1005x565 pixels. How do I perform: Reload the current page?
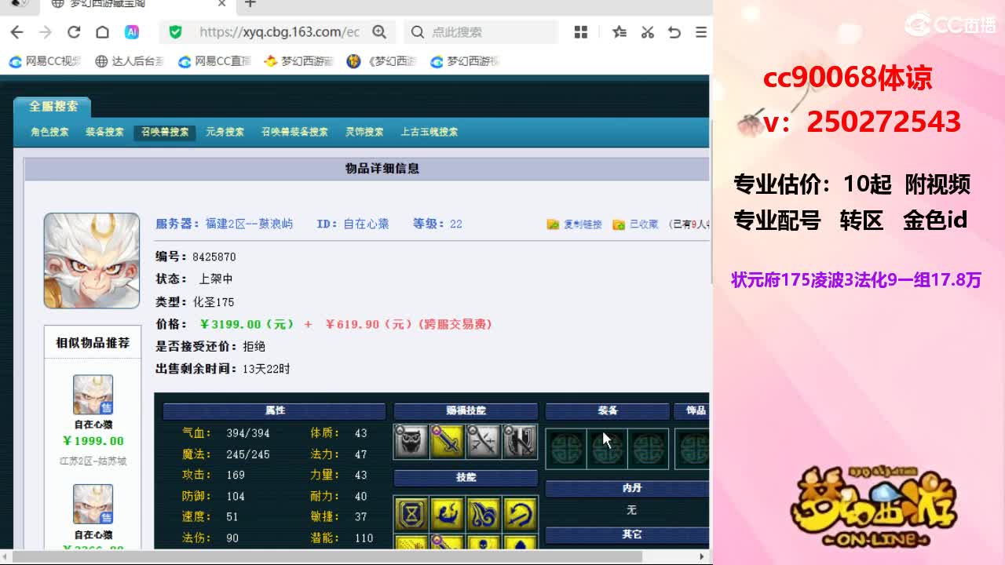[x=74, y=32]
